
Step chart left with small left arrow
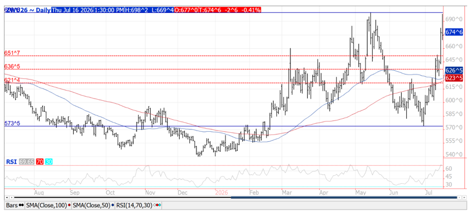pyautogui.click(x=12, y=198)
